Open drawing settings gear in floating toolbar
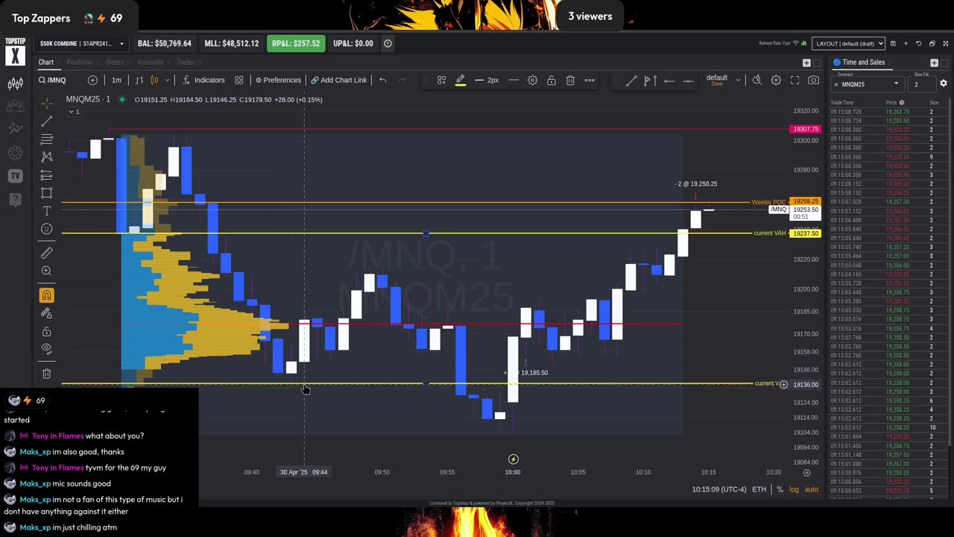Image resolution: width=954 pixels, height=537 pixels. point(532,80)
